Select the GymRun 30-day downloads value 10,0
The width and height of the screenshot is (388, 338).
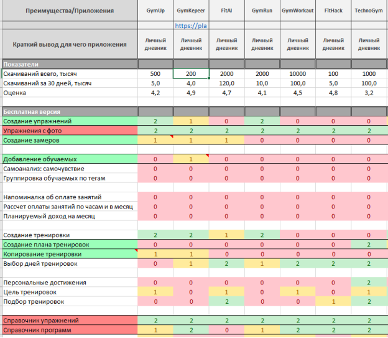pos(262,83)
